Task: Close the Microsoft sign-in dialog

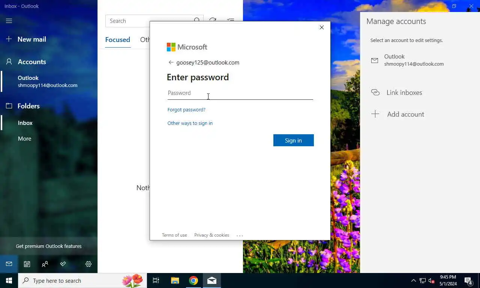Action: coord(321,27)
